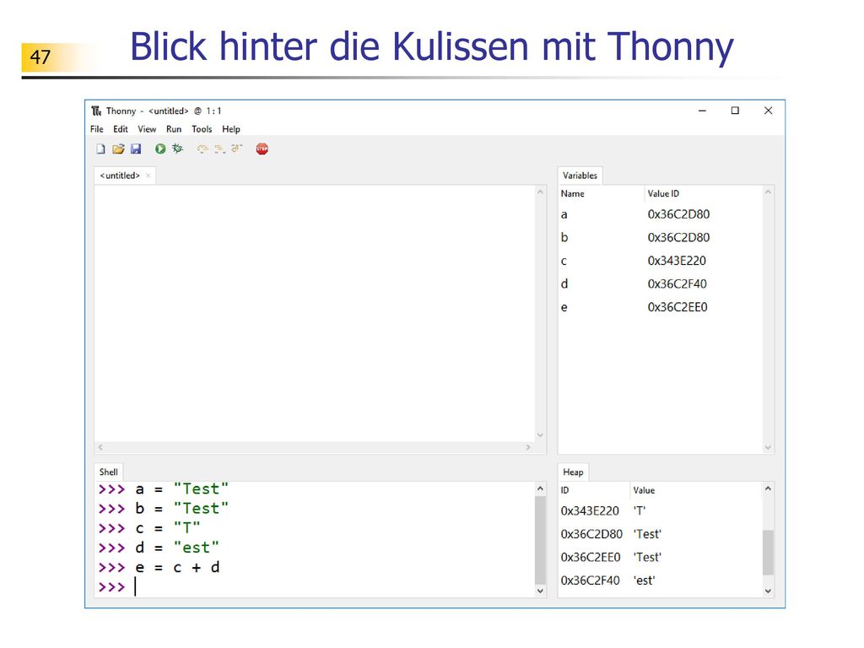Save the script with the floppy disk icon
Viewport: 864px width, 648px height.
(136, 148)
